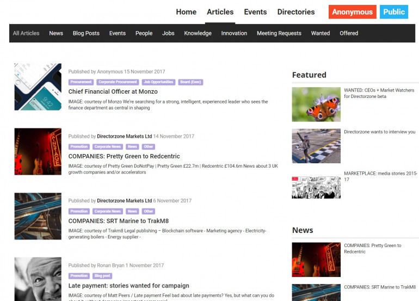
Task: Open Directorzone wants to interview you link
Action: [x=379, y=132]
